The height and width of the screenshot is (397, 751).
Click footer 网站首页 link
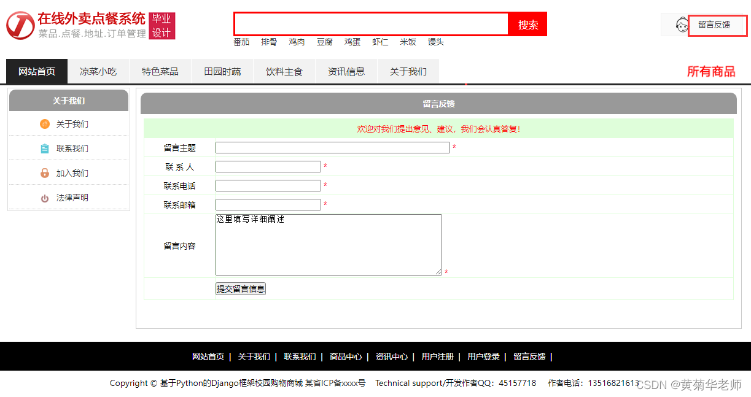(208, 357)
